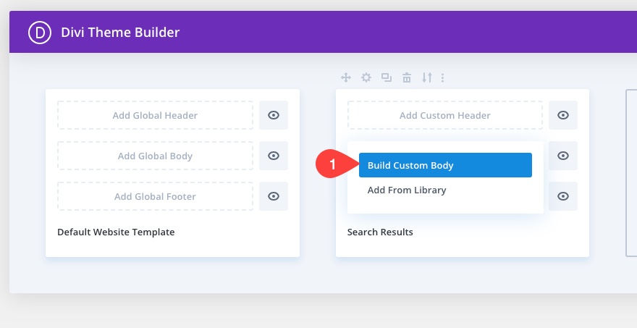Hide the Search Results custom header
This screenshot has height=328, width=637.
click(x=563, y=115)
